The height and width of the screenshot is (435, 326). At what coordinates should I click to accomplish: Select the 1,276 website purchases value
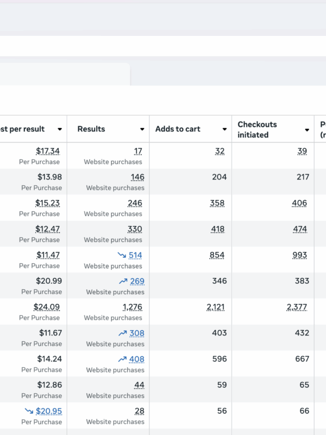[132, 307]
